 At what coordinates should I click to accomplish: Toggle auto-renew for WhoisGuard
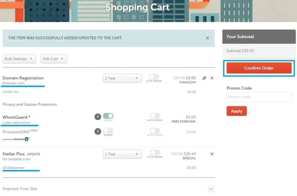click(155, 116)
